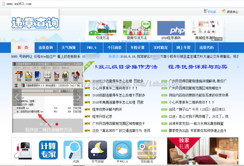Open the 今日油价 navigation tab

pyautogui.click(x=114, y=48)
